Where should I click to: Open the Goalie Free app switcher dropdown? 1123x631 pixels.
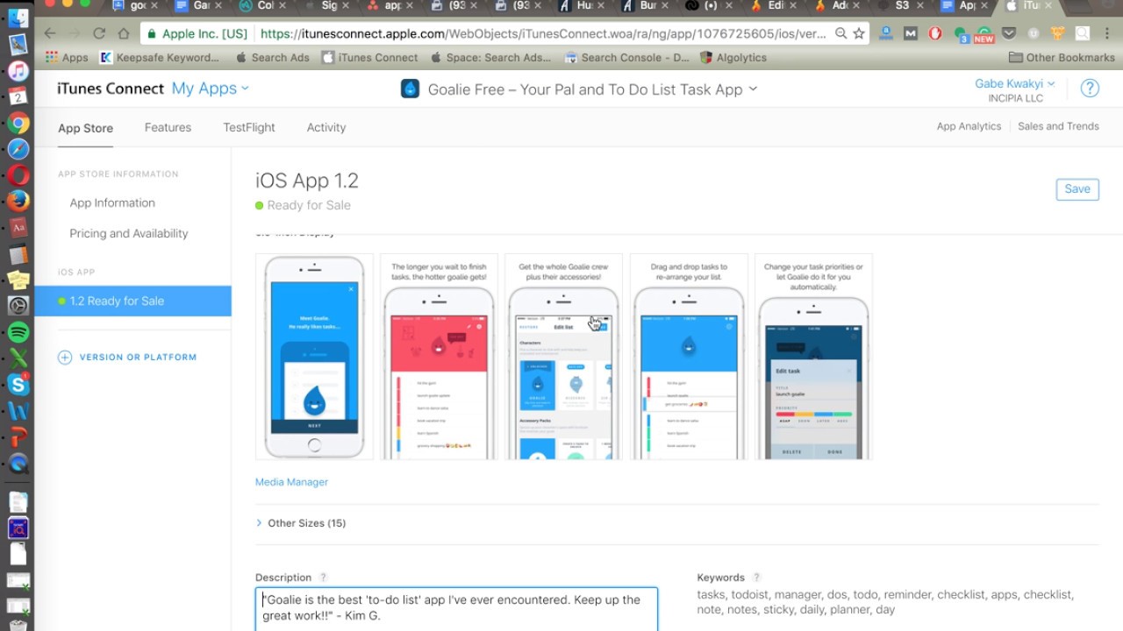[755, 89]
